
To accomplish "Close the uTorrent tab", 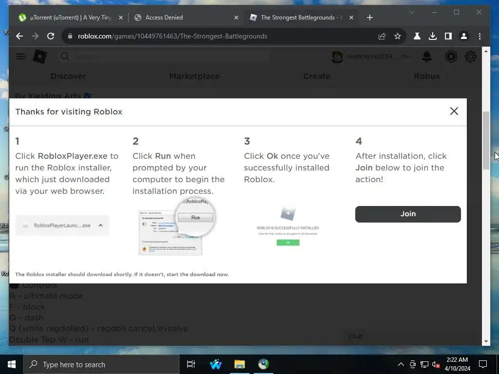I will click(x=121, y=18).
